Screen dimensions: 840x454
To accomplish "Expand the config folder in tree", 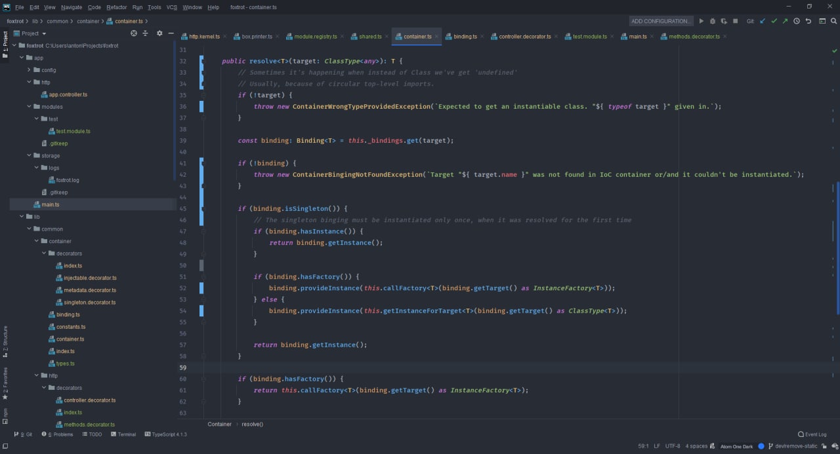I will pyautogui.click(x=29, y=70).
